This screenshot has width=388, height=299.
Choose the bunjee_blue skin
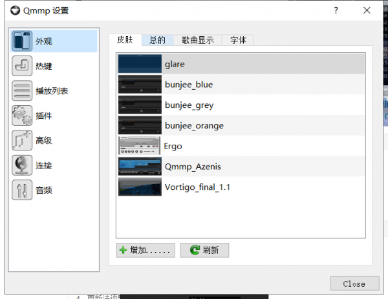[188, 85]
